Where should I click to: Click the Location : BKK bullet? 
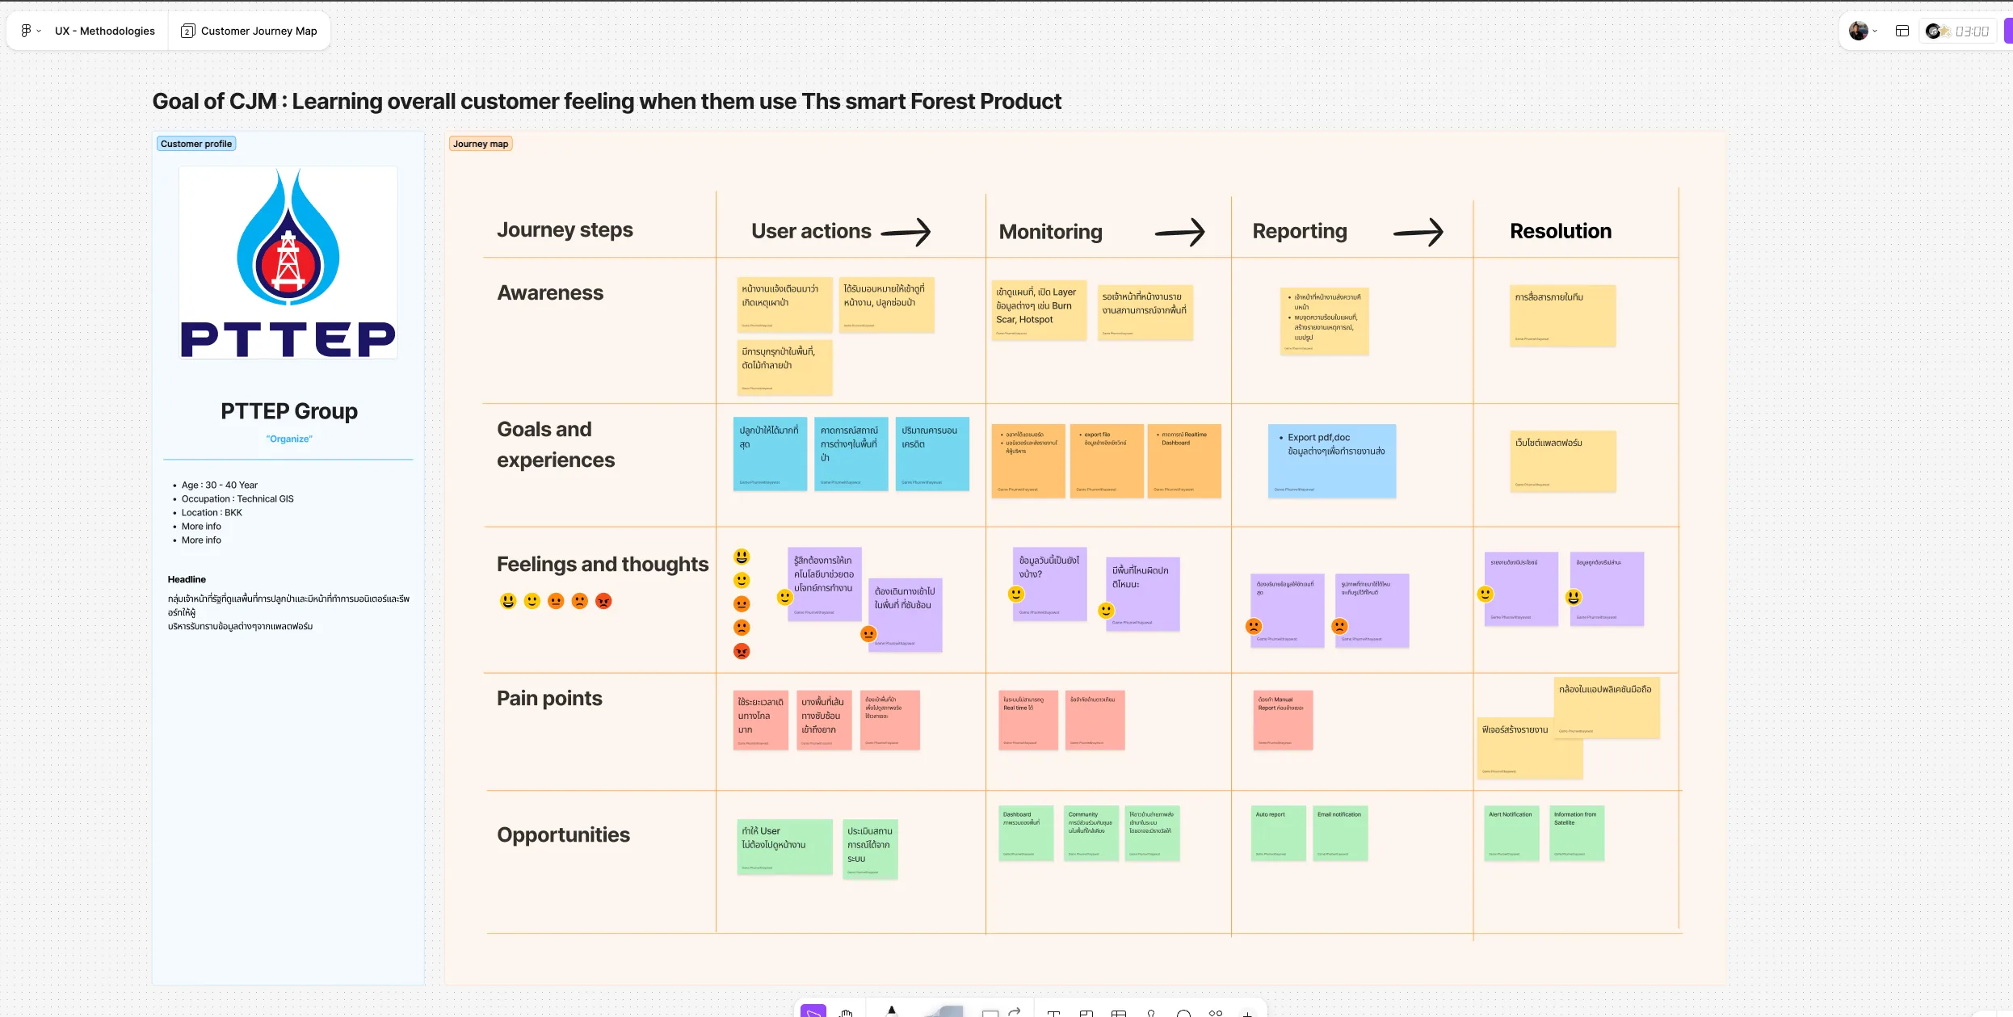pos(212,512)
